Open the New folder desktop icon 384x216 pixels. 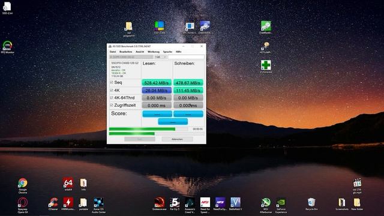tap(357, 204)
